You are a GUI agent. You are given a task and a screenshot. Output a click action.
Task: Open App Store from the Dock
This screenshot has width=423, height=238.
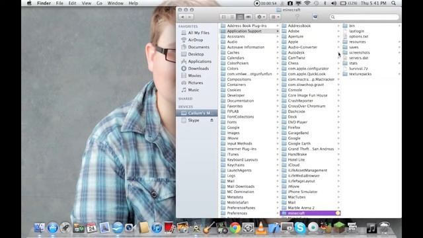[x=52, y=227]
